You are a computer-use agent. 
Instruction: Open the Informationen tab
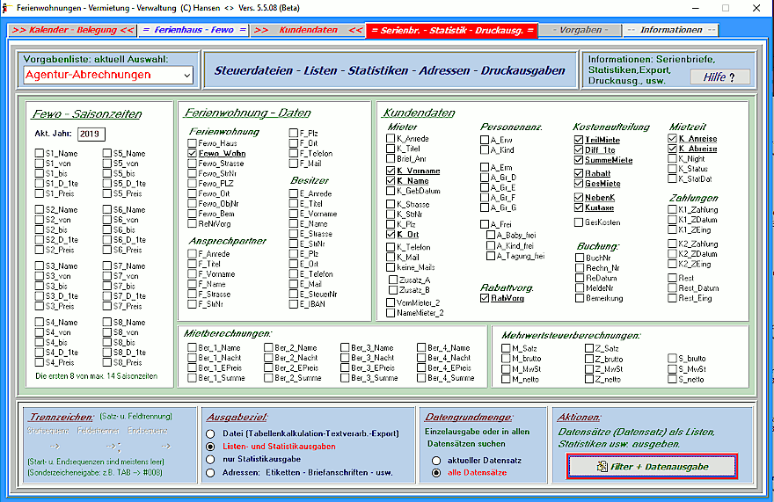tap(670, 30)
